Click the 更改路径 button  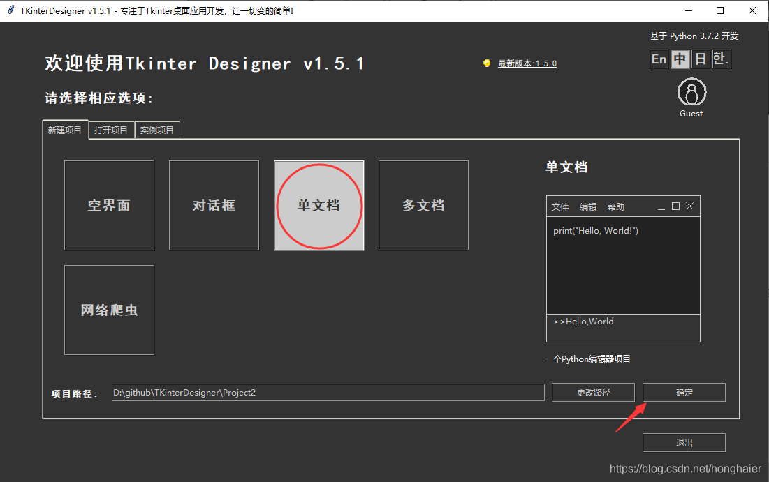coord(594,392)
